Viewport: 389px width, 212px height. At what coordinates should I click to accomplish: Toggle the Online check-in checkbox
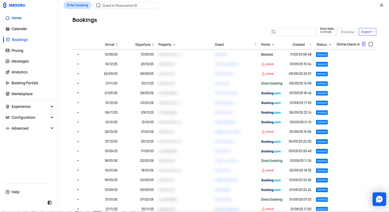click(x=371, y=44)
